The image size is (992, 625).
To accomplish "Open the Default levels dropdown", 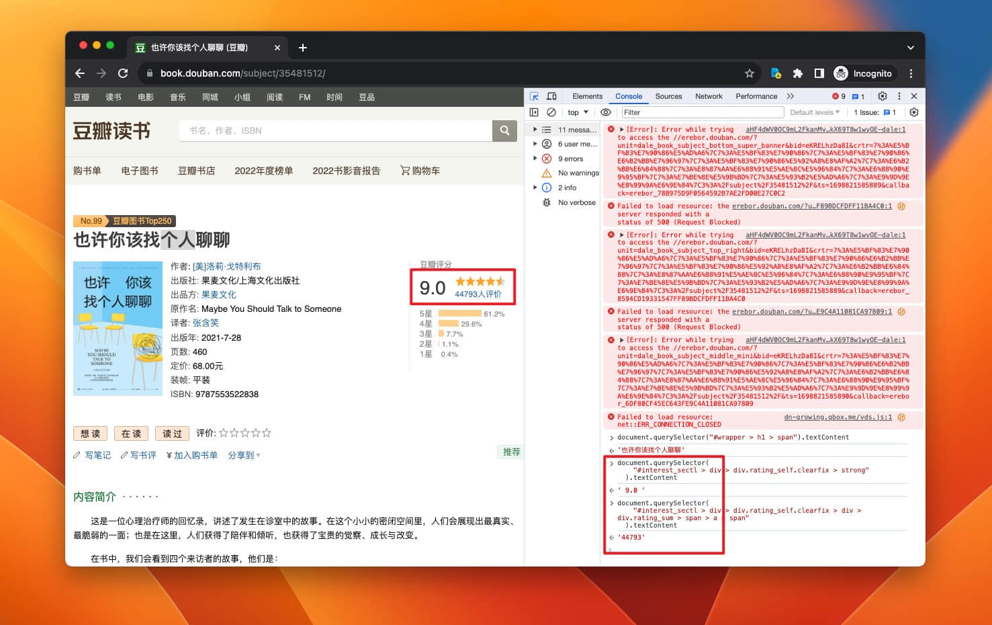I will point(815,112).
